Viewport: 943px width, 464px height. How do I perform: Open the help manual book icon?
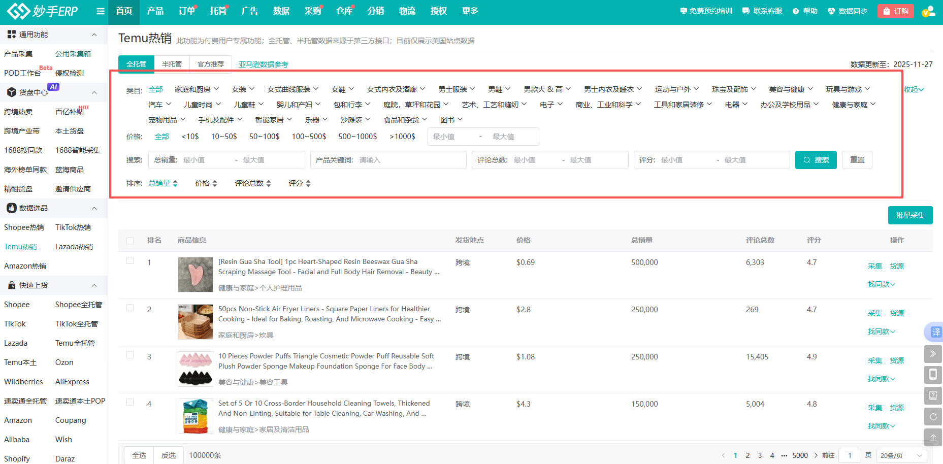tap(933, 395)
